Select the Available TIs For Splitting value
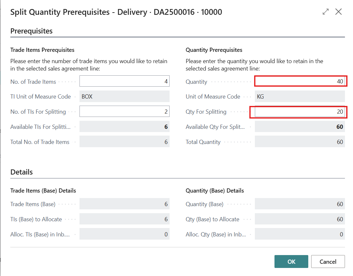 (x=124, y=127)
